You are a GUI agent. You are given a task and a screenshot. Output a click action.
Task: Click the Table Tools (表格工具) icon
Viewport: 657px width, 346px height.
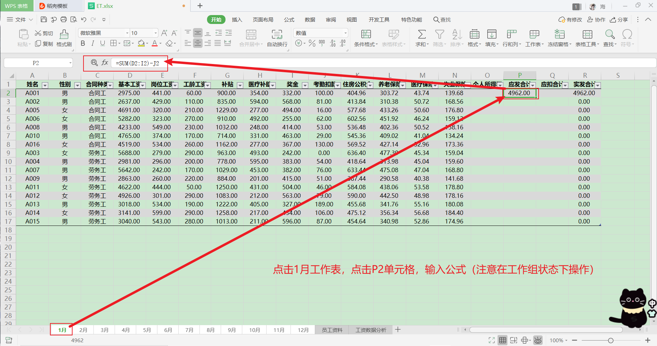pyautogui.click(x=587, y=34)
